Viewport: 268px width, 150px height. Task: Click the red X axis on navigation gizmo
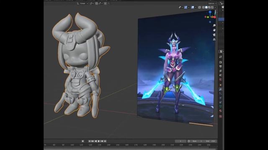(214, 17)
